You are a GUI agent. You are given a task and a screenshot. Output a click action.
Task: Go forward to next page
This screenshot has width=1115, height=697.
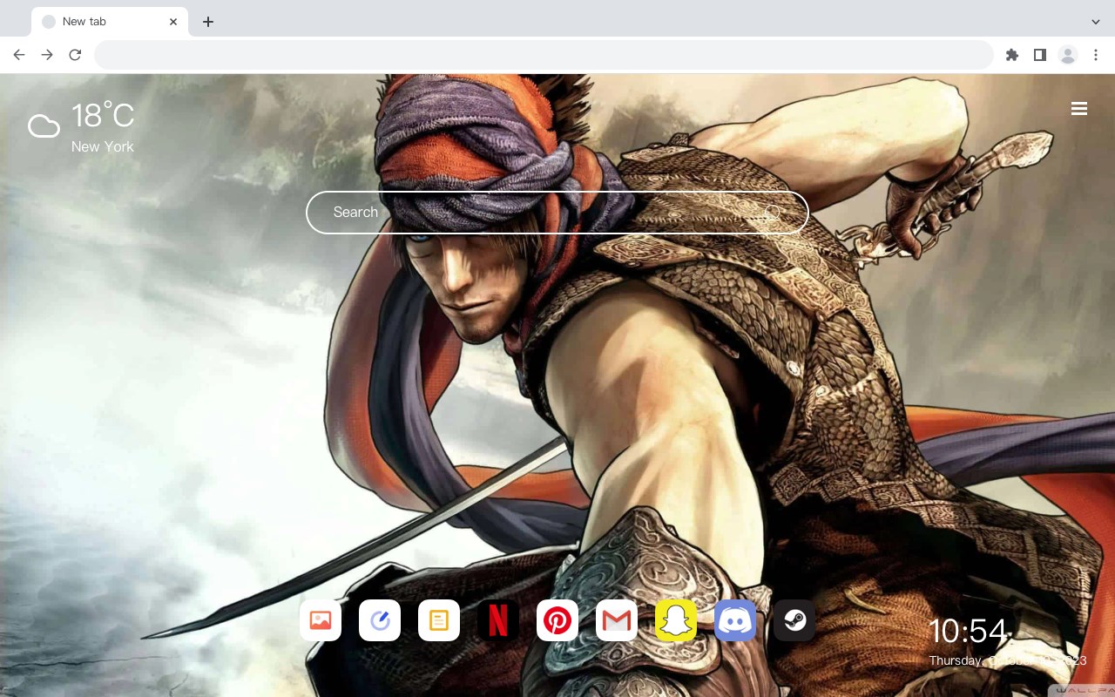[x=47, y=55]
